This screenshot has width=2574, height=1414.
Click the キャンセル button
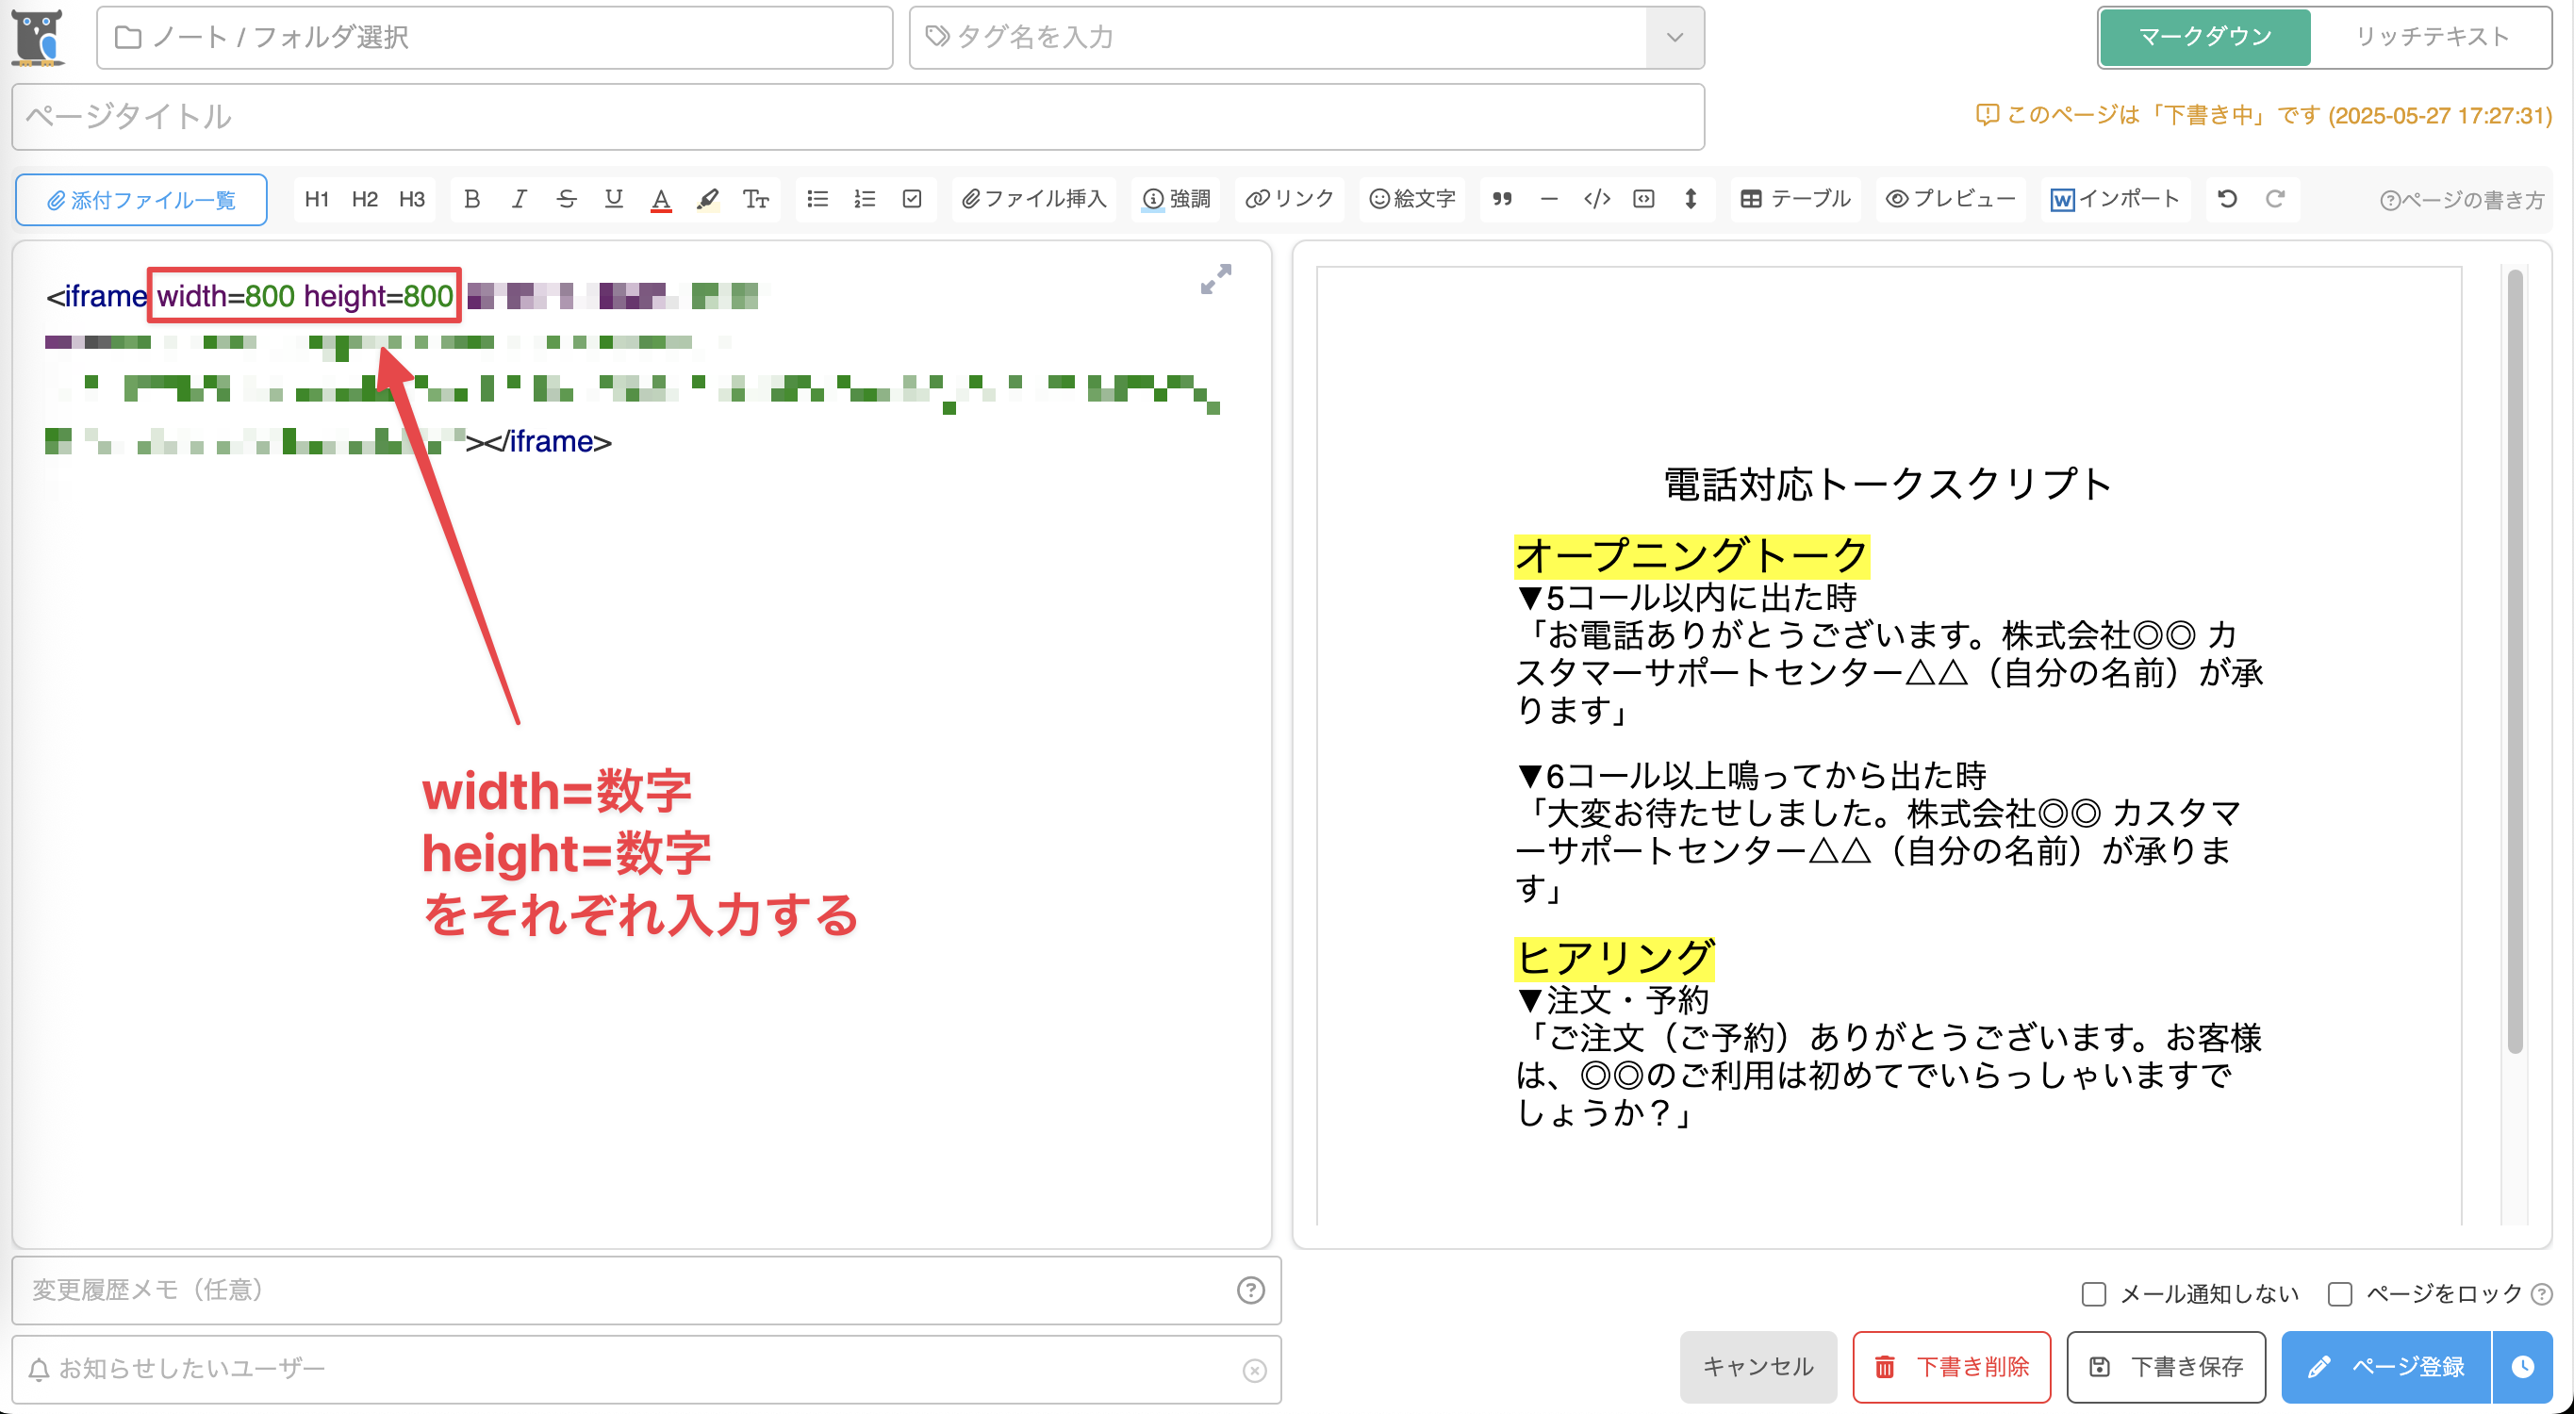click(x=1758, y=1367)
